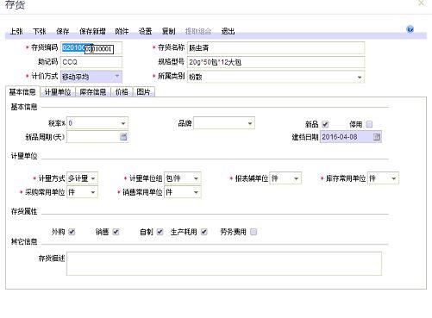Image resolution: width=432 pixels, height=318 pixels.
Task: Open the 库存常用单位 dropdown
Action: pyautogui.click(x=394, y=178)
